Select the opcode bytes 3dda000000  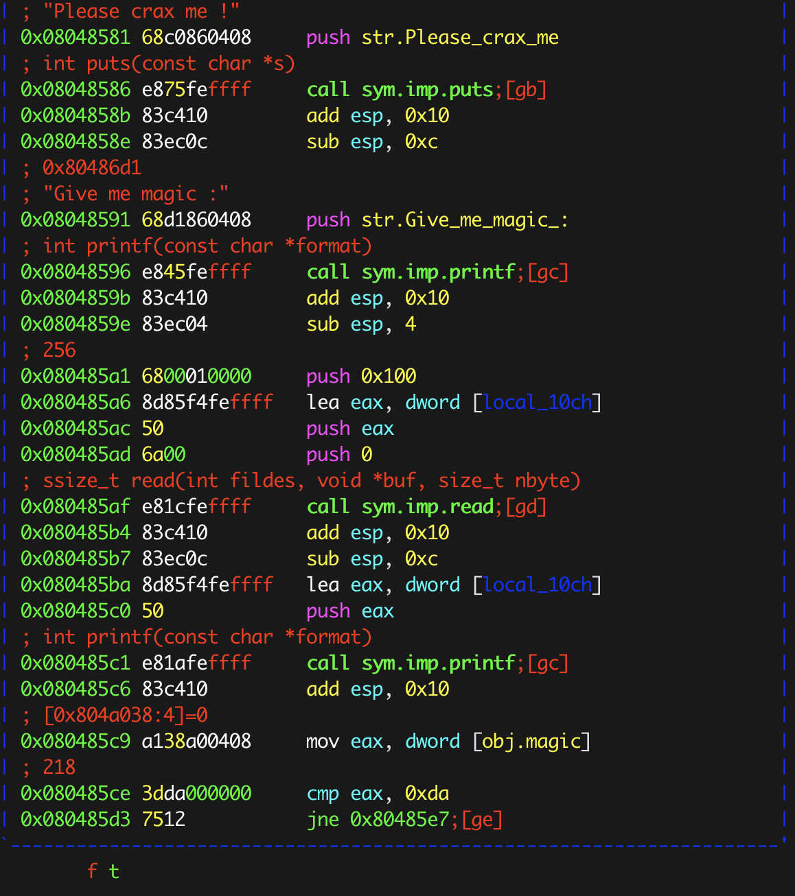click(196, 794)
